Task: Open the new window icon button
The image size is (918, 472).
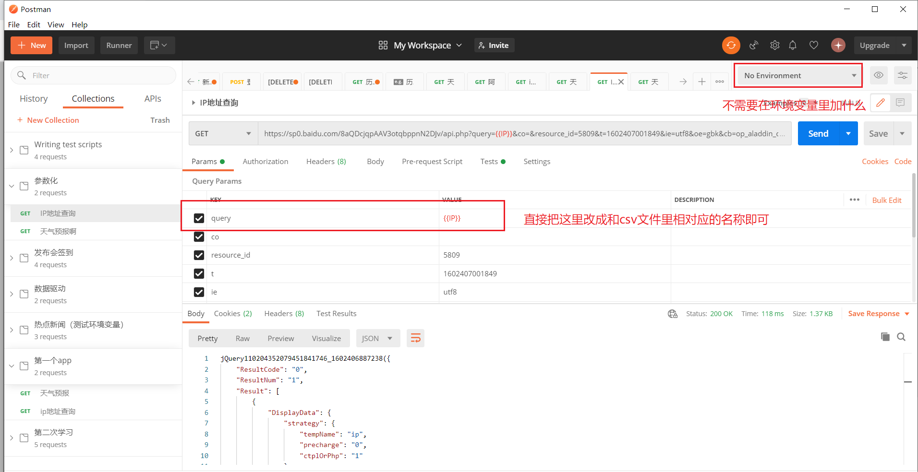Action: coord(159,45)
